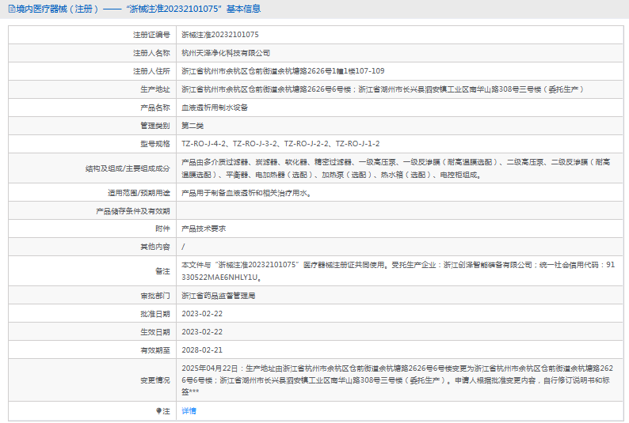Click the 生产地址 label
This screenshot has width=629, height=423.
coord(154,89)
